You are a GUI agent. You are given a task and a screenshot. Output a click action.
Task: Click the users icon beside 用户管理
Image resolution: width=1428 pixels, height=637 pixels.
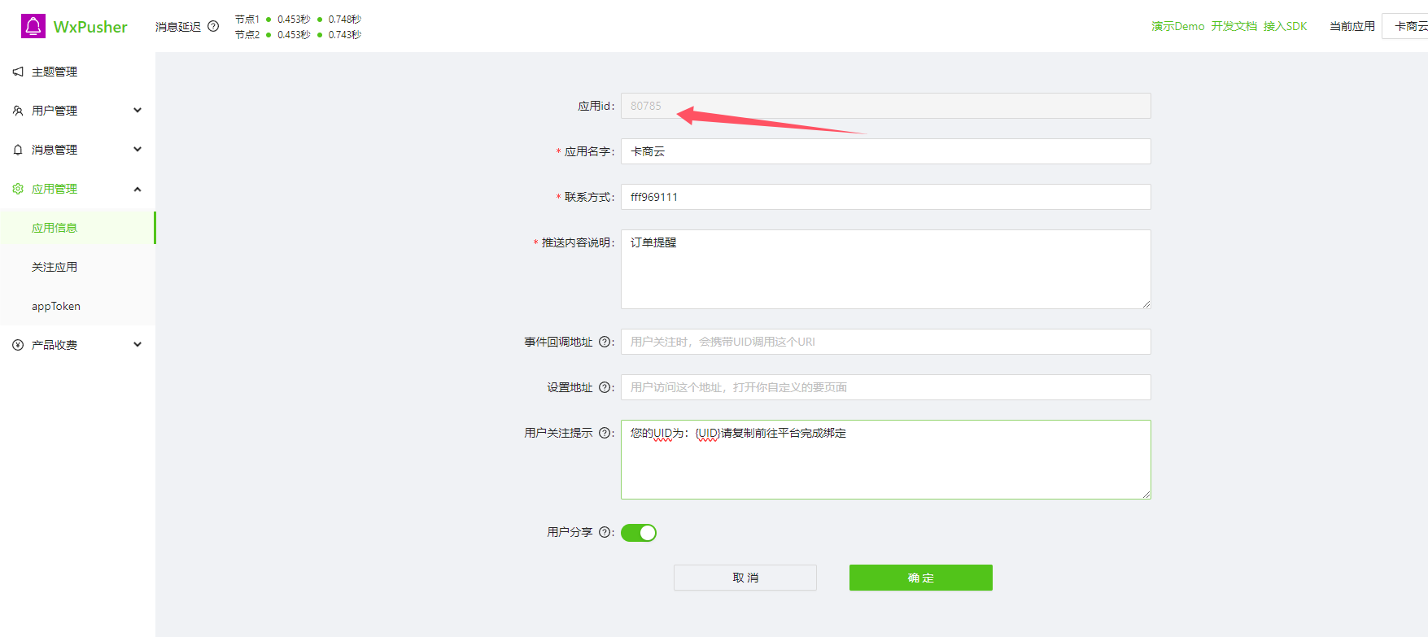coord(18,111)
